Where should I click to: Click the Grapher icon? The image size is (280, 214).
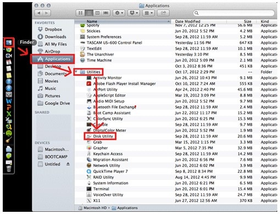click(89, 148)
